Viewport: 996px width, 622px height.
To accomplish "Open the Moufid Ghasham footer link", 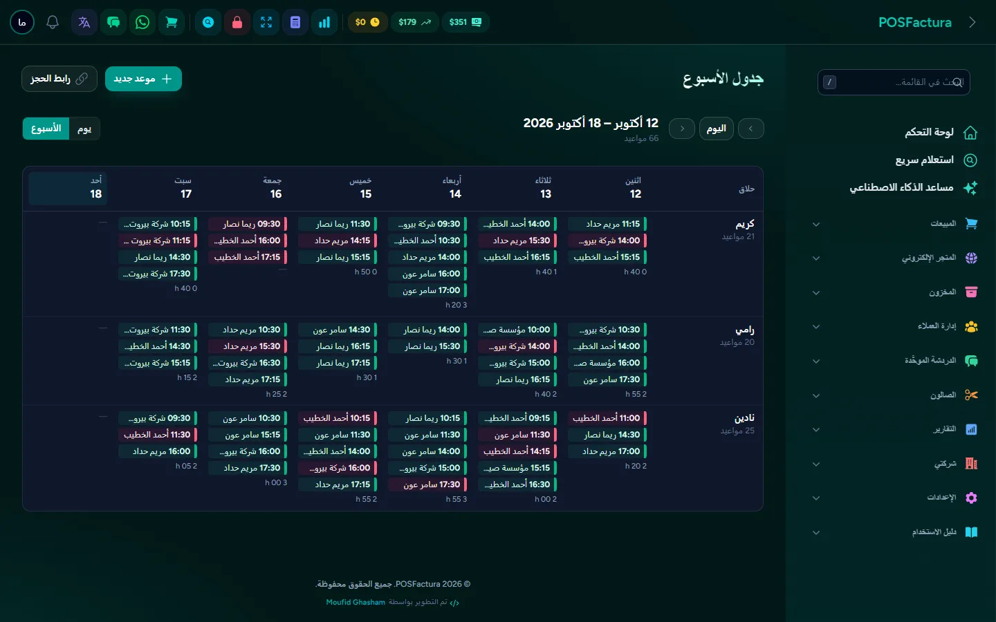I will pos(356,602).
